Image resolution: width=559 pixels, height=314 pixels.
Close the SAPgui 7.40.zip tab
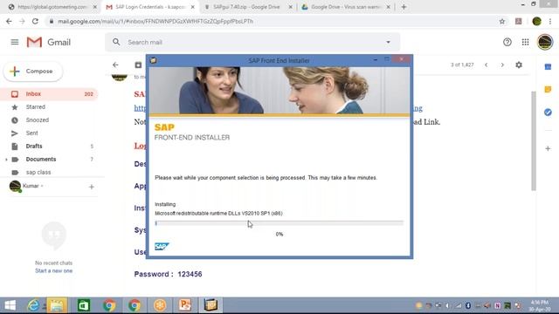290,7
